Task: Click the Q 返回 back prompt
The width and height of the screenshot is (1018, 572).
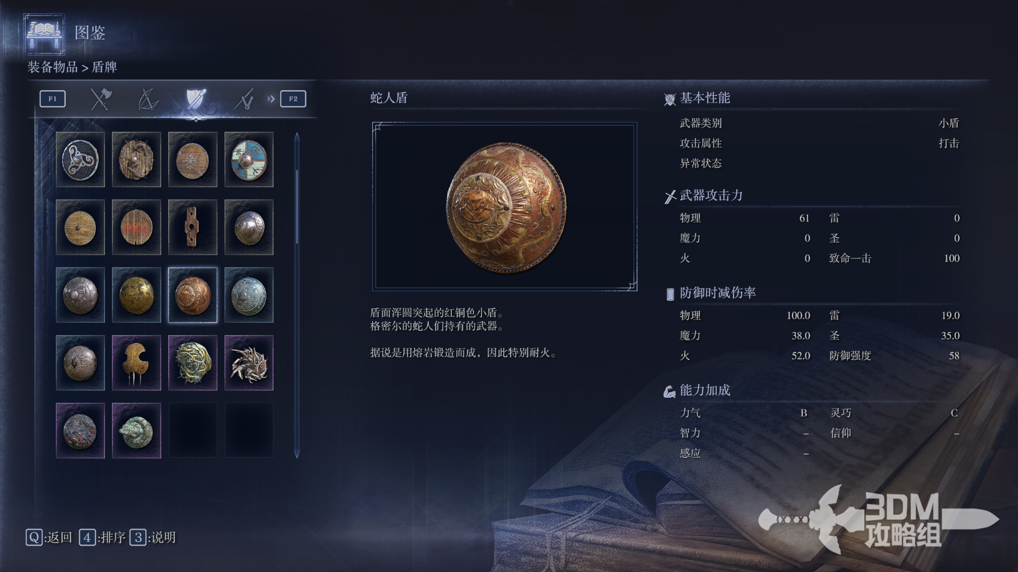Action: pyautogui.click(x=49, y=538)
